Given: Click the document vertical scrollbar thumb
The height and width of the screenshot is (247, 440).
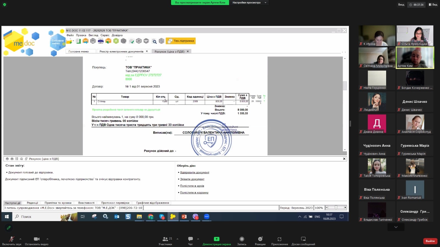Looking at the screenshot, I should pyautogui.click(x=345, y=86).
